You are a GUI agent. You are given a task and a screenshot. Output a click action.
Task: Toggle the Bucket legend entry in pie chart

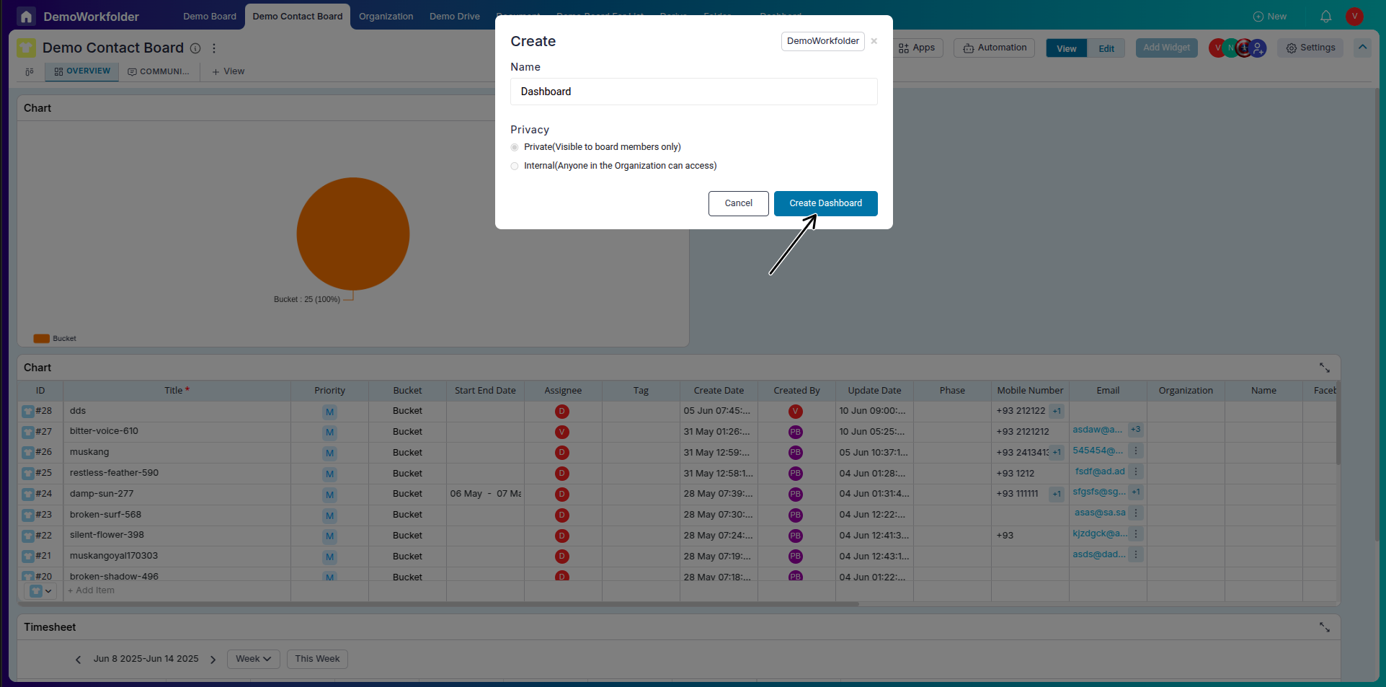coord(55,338)
